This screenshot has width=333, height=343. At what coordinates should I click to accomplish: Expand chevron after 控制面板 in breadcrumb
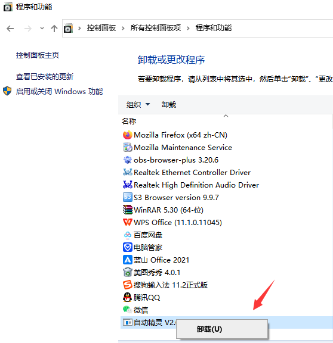123,28
